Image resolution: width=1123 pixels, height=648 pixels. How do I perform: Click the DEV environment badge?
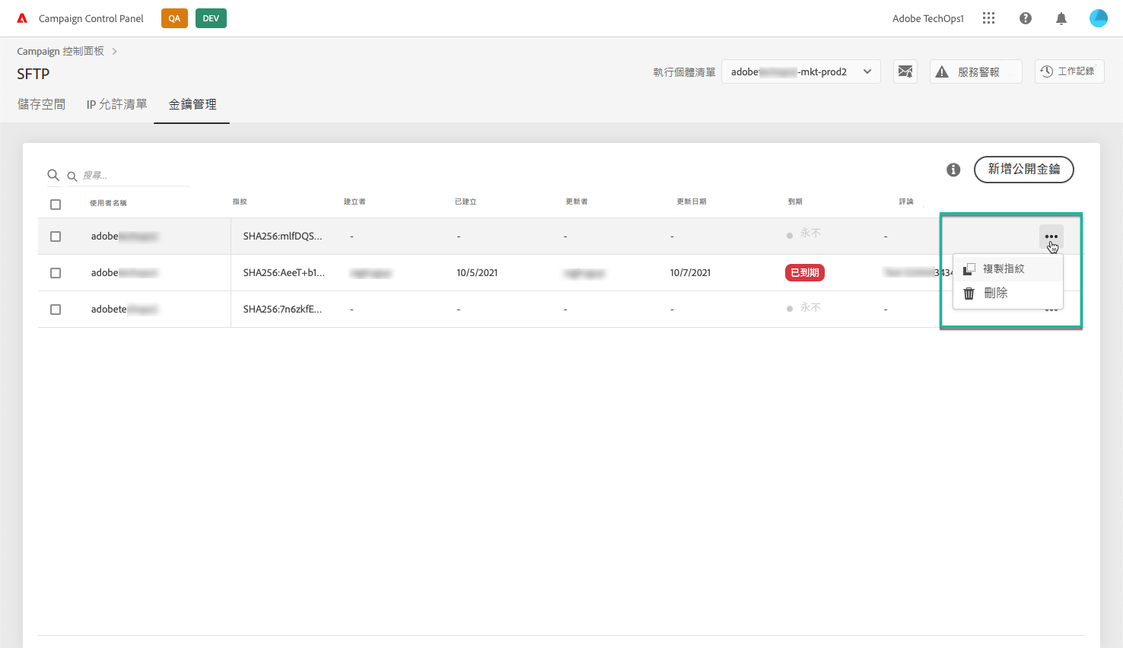pos(211,18)
